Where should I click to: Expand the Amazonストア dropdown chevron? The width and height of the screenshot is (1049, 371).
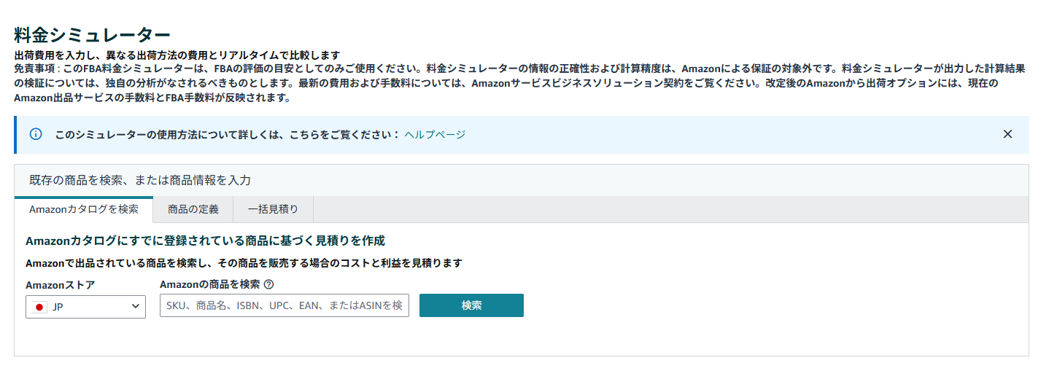point(136,307)
